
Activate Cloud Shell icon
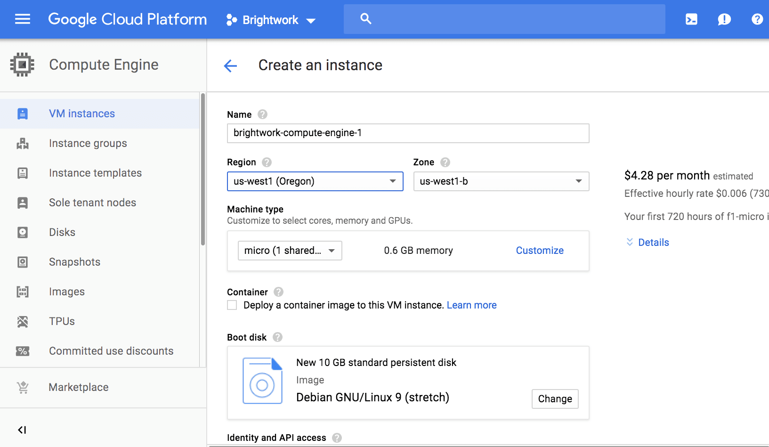(691, 19)
